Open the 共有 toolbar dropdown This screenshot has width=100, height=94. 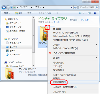click(x=30, y=13)
